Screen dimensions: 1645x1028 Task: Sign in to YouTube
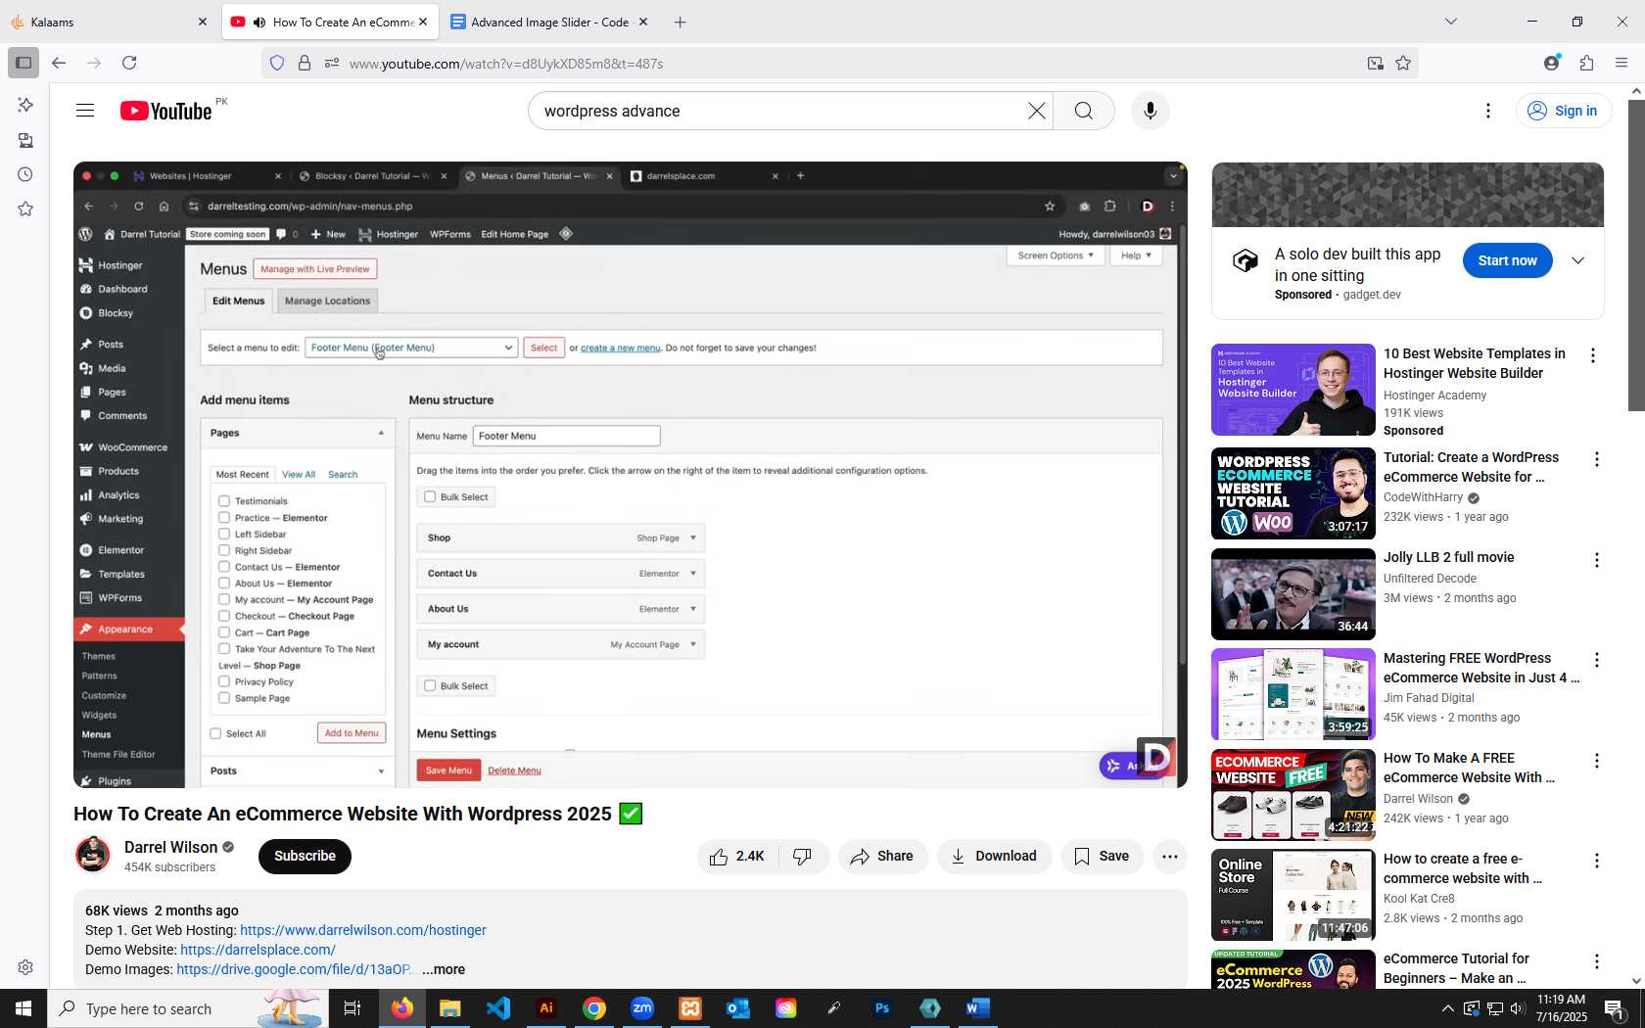pyautogui.click(x=1563, y=111)
